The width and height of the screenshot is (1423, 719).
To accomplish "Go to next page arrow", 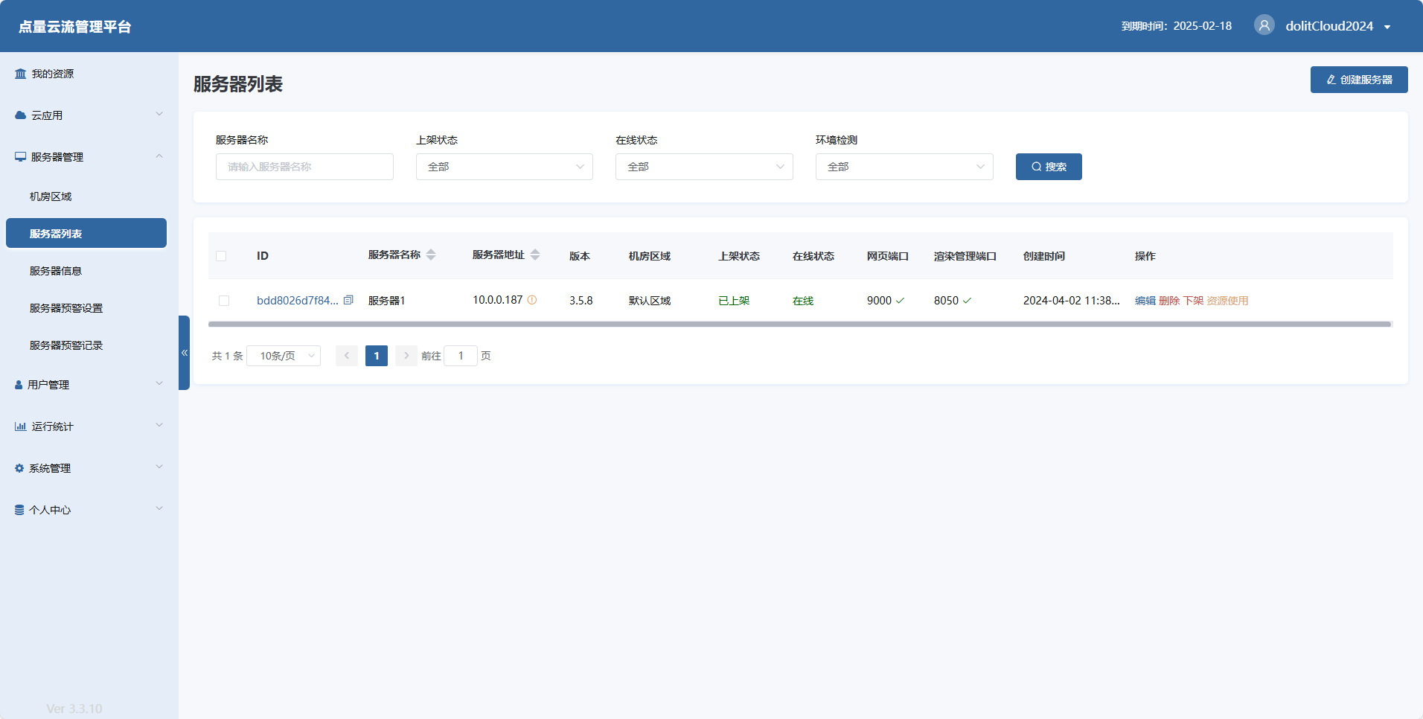I will point(406,356).
